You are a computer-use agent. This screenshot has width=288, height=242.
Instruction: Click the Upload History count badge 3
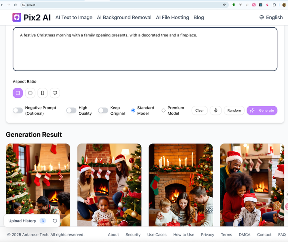coord(43,221)
